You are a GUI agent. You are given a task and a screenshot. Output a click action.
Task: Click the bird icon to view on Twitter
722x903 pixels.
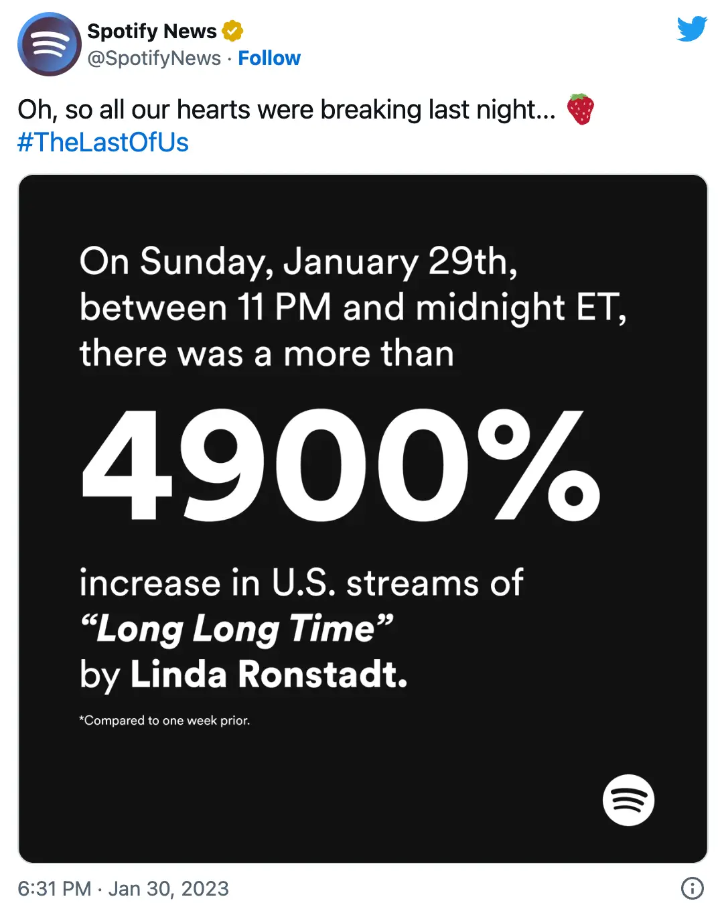pyautogui.click(x=691, y=29)
